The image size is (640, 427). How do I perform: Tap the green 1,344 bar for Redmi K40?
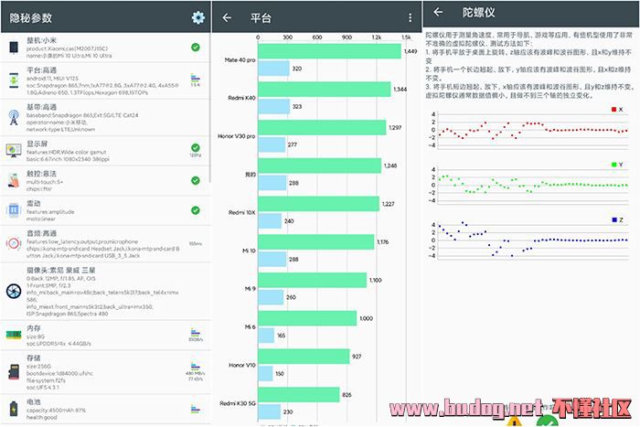(325, 90)
